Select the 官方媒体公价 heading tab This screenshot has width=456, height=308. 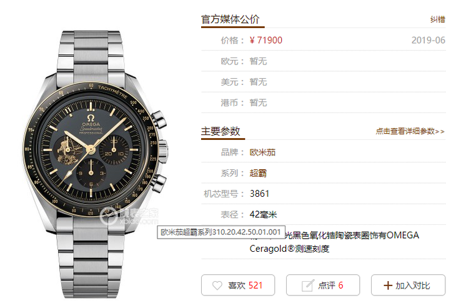coord(230,19)
